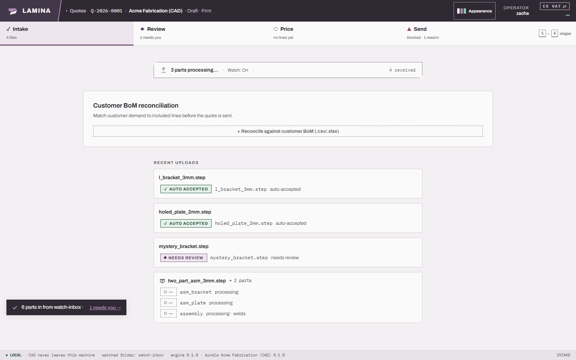Click Reconcile against customer BoM button

288,131
